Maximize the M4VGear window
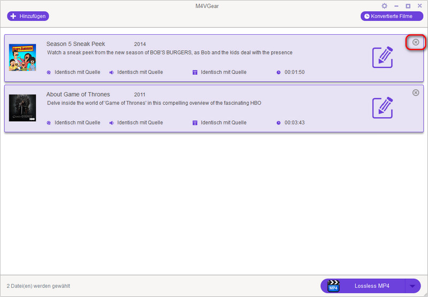The image size is (428, 297). pos(408,6)
